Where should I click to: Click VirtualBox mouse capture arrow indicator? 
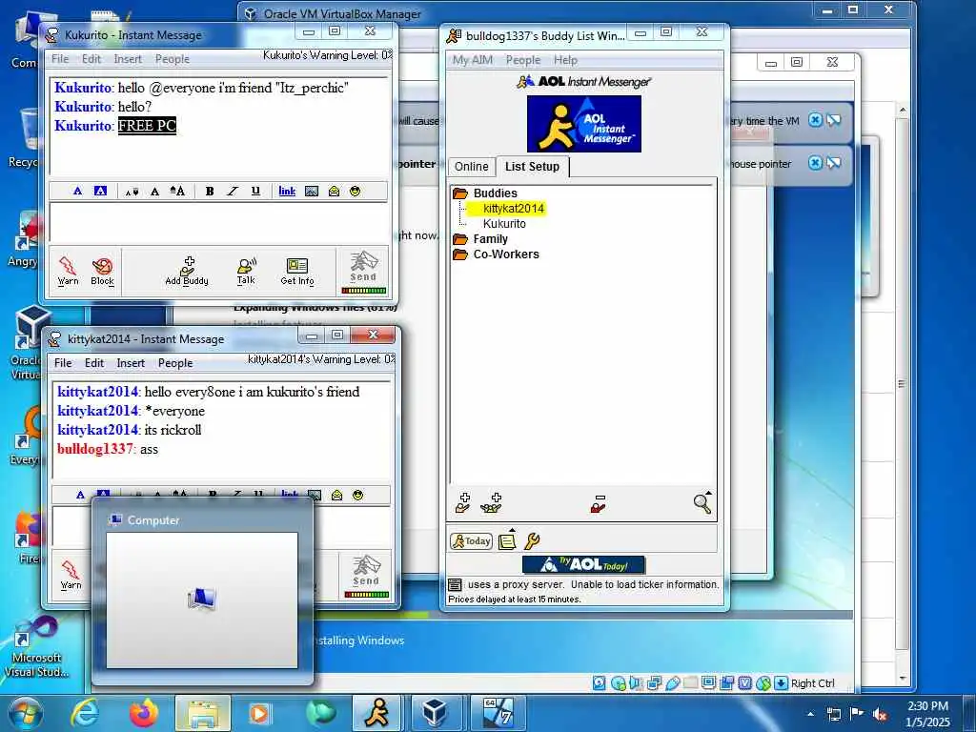(781, 683)
